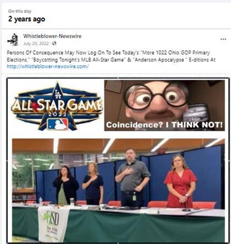
Task: Open the three-dot post options menu
Action: tap(223, 39)
